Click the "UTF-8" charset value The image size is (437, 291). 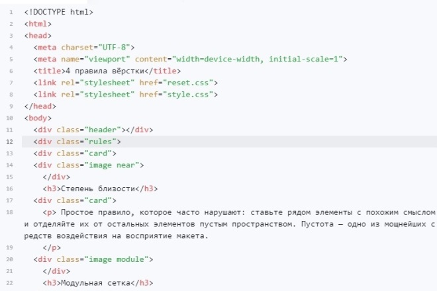pos(114,48)
